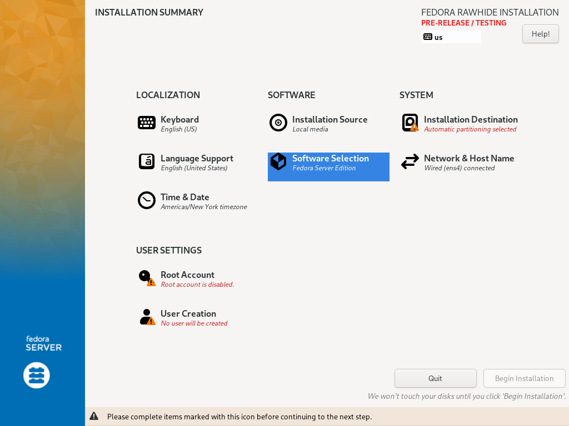
Task: Click the 'English (US)' keyboard status text
Action: coord(178,129)
